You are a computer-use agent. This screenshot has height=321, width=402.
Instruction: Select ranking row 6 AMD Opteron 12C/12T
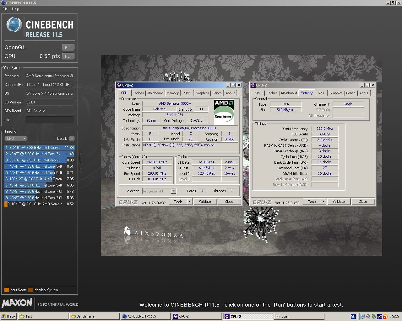(x=40, y=179)
